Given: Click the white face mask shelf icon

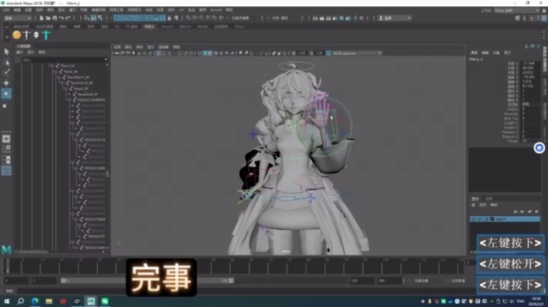Looking at the screenshot, I should [36, 35].
